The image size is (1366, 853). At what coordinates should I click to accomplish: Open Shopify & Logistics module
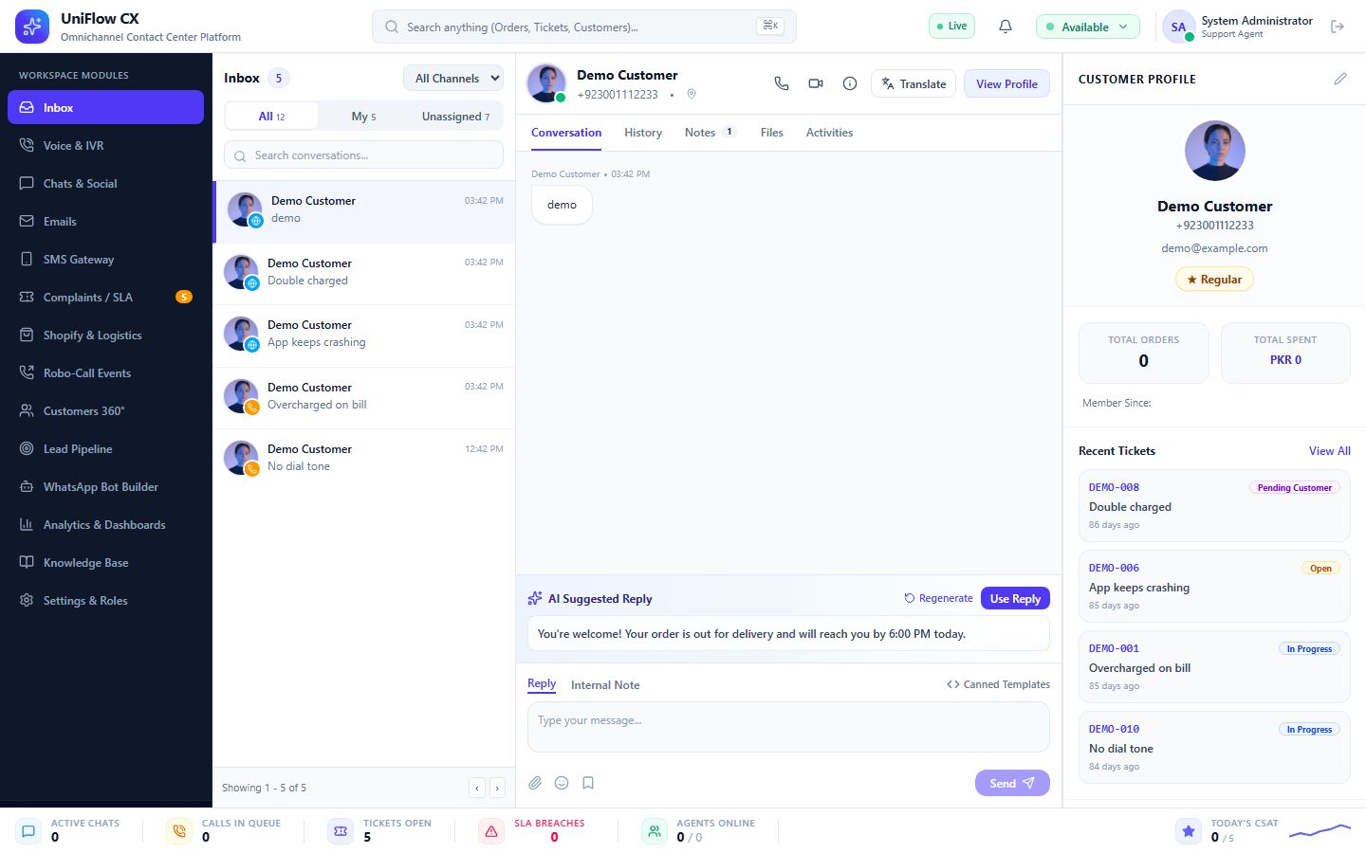click(105, 335)
